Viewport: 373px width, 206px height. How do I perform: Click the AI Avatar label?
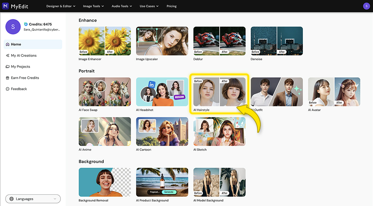(x=314, y=110)
